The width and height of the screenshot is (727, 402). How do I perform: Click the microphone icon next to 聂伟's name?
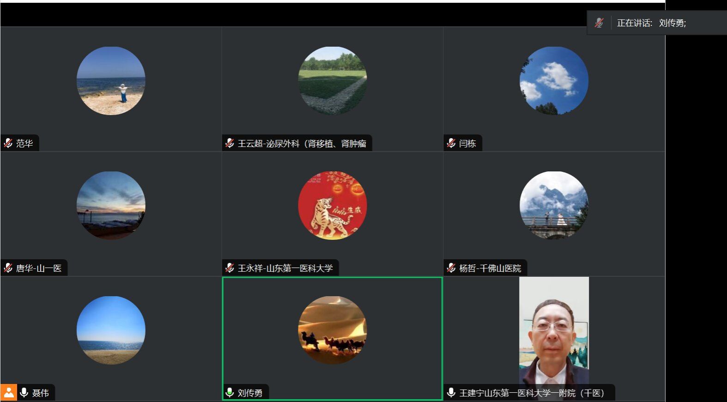[24, 393]
